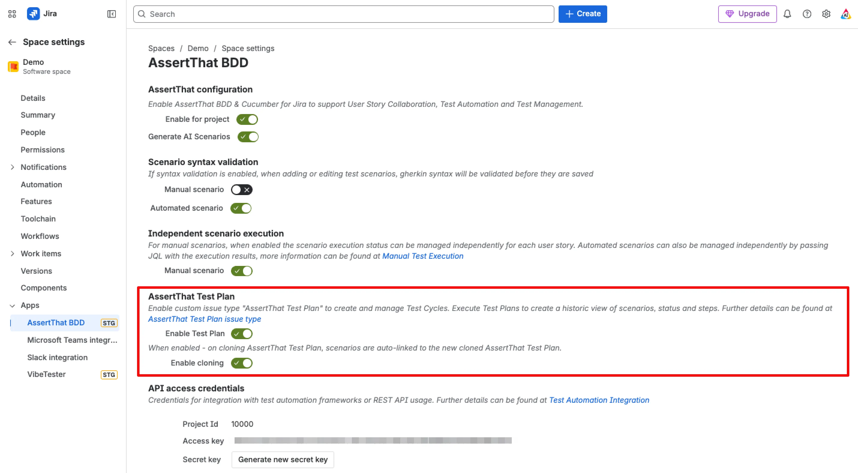Open the Permissions settings page
Screen dimensions: 858x473
click(x=43, y=150)
